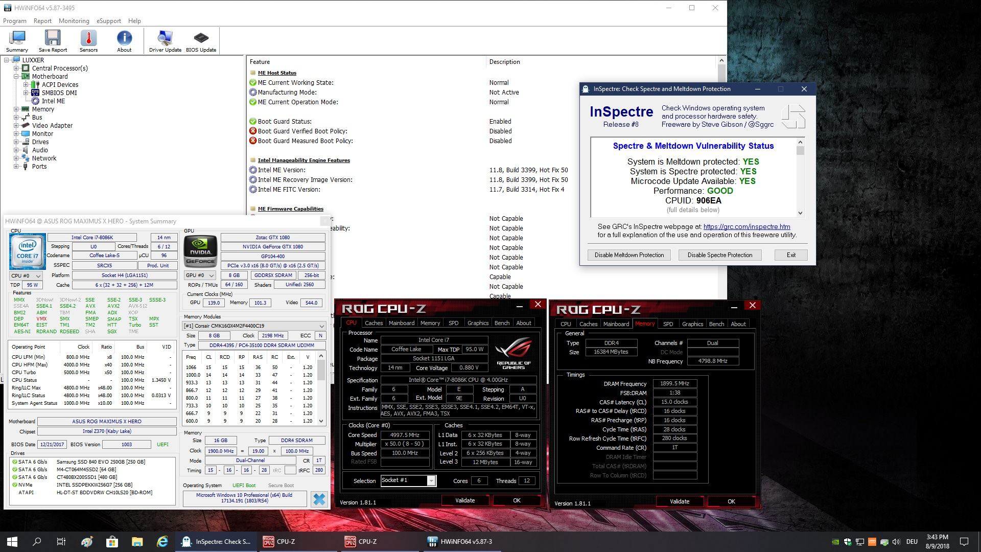Viewport: 981px width, 552px height.
Task: Click the Save Report floppy disk icon
Action: coord(53,41)
